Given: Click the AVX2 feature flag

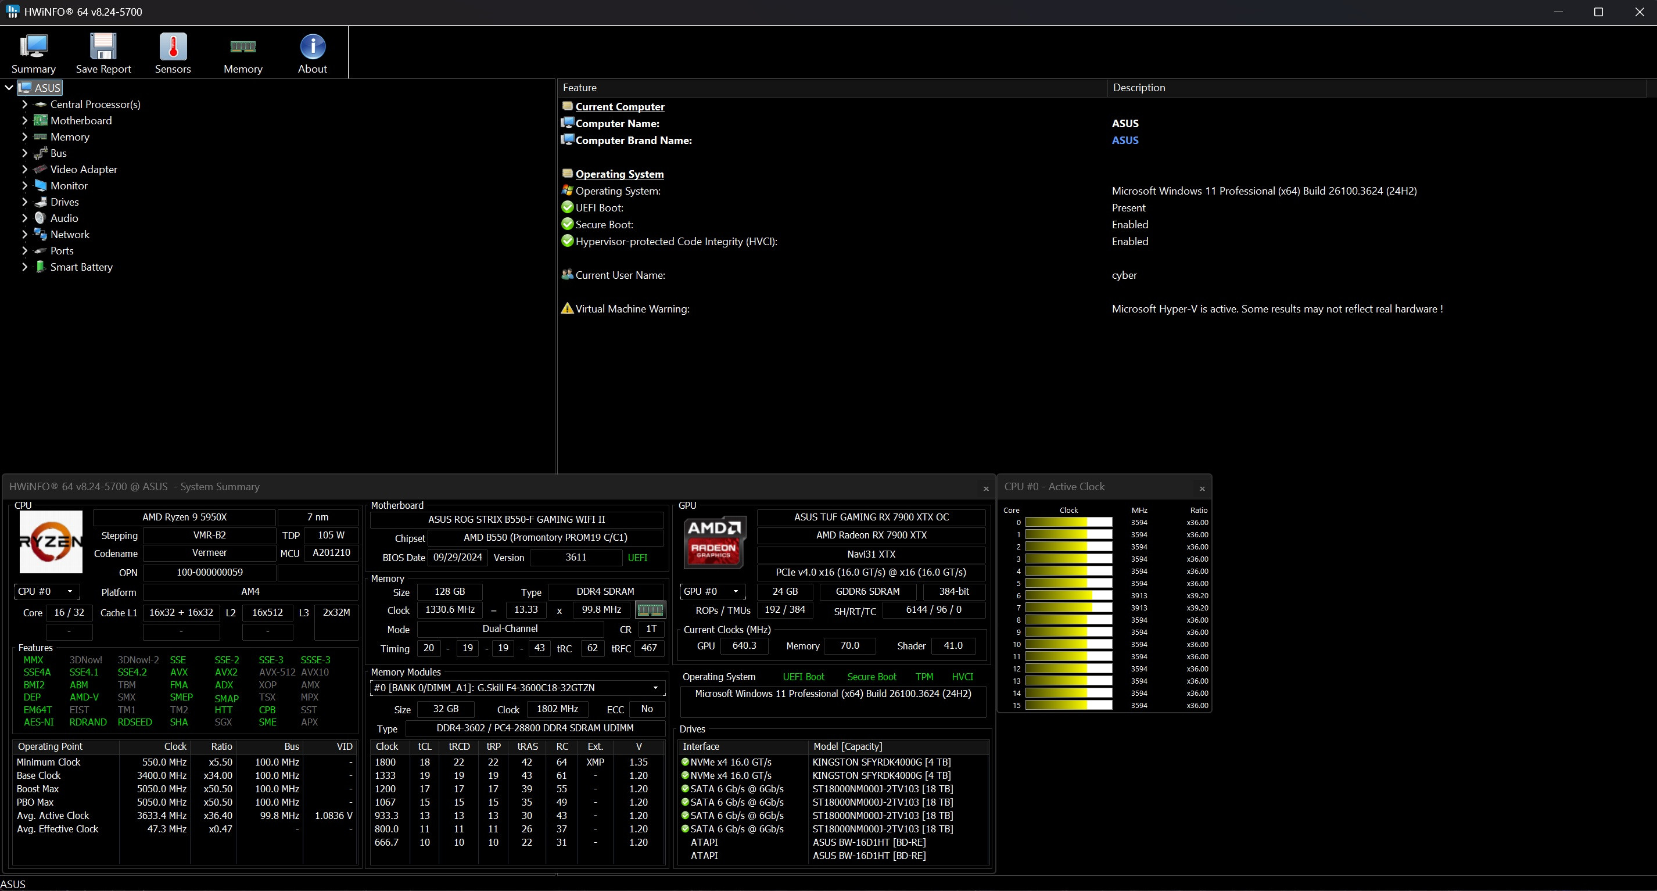Looking at the screenshot, I should 226,673.
